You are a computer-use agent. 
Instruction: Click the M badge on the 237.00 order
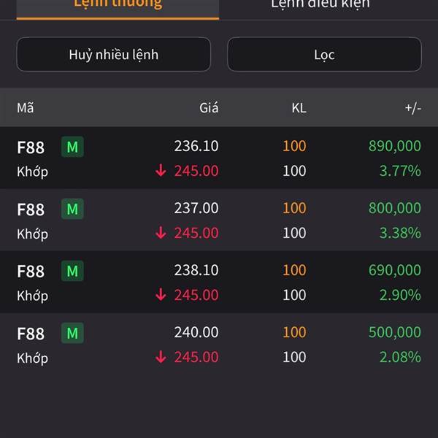(x=72, y=210)
